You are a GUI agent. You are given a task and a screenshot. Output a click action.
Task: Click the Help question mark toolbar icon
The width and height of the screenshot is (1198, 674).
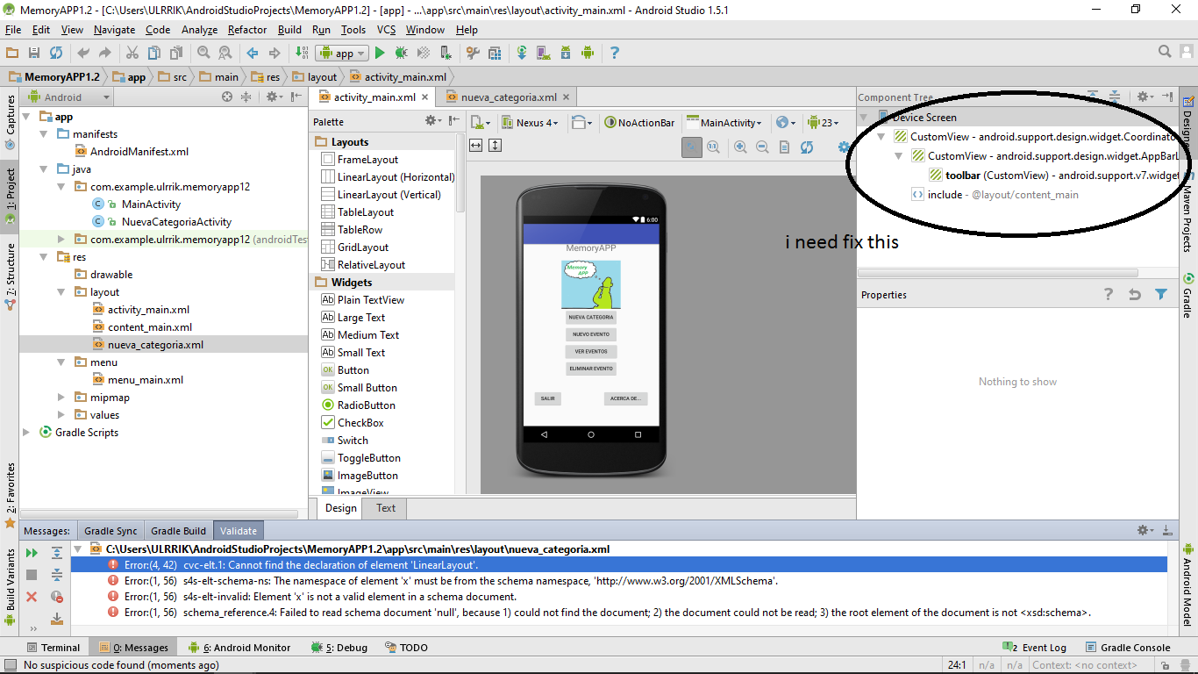pyautogui.click(x=615, y=54)
